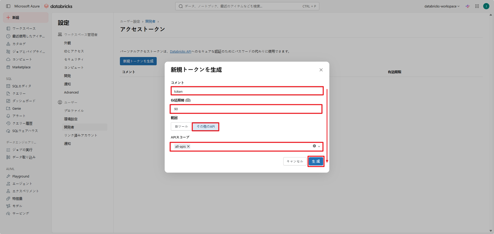Open the カタログ sidebar item
This screenshot has width=494, height=234.
19,44
